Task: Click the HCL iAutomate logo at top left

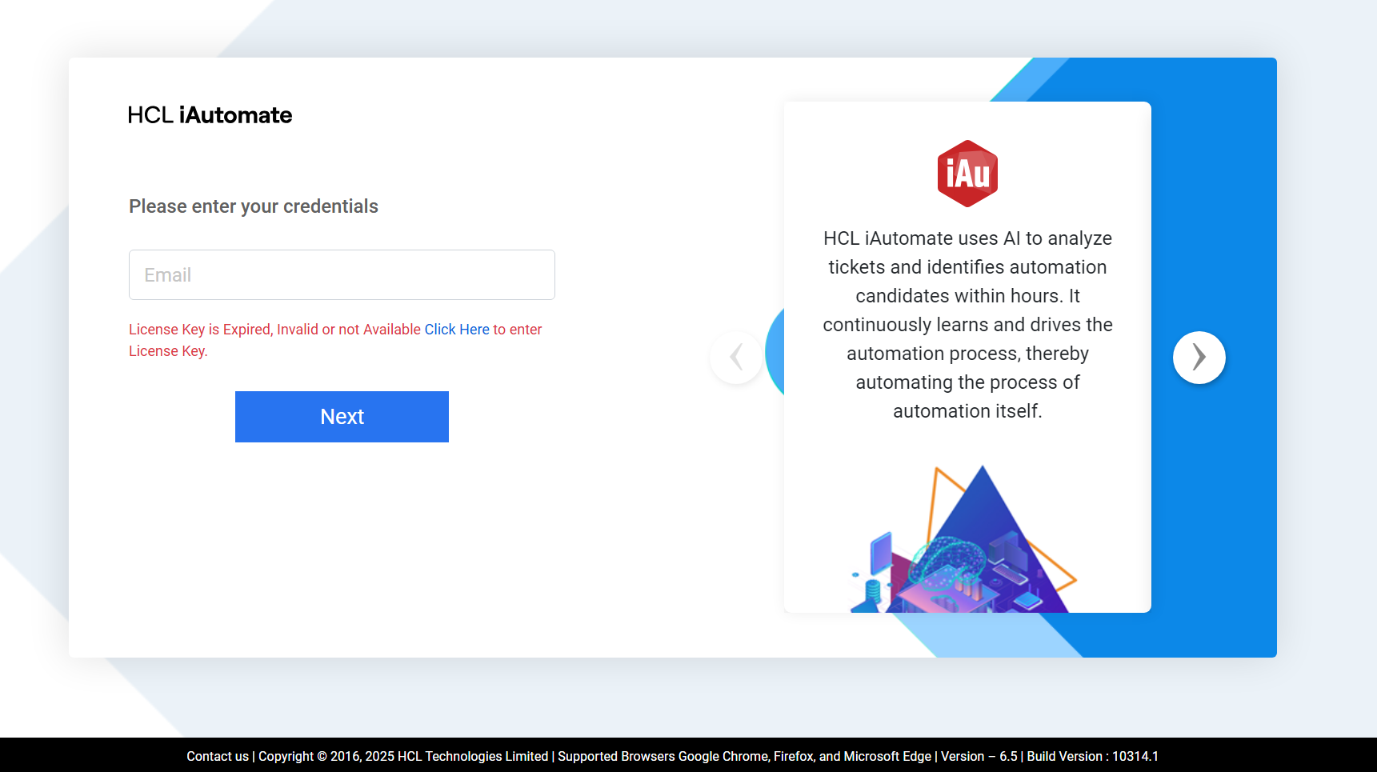Action: click(x=210, y=115)
